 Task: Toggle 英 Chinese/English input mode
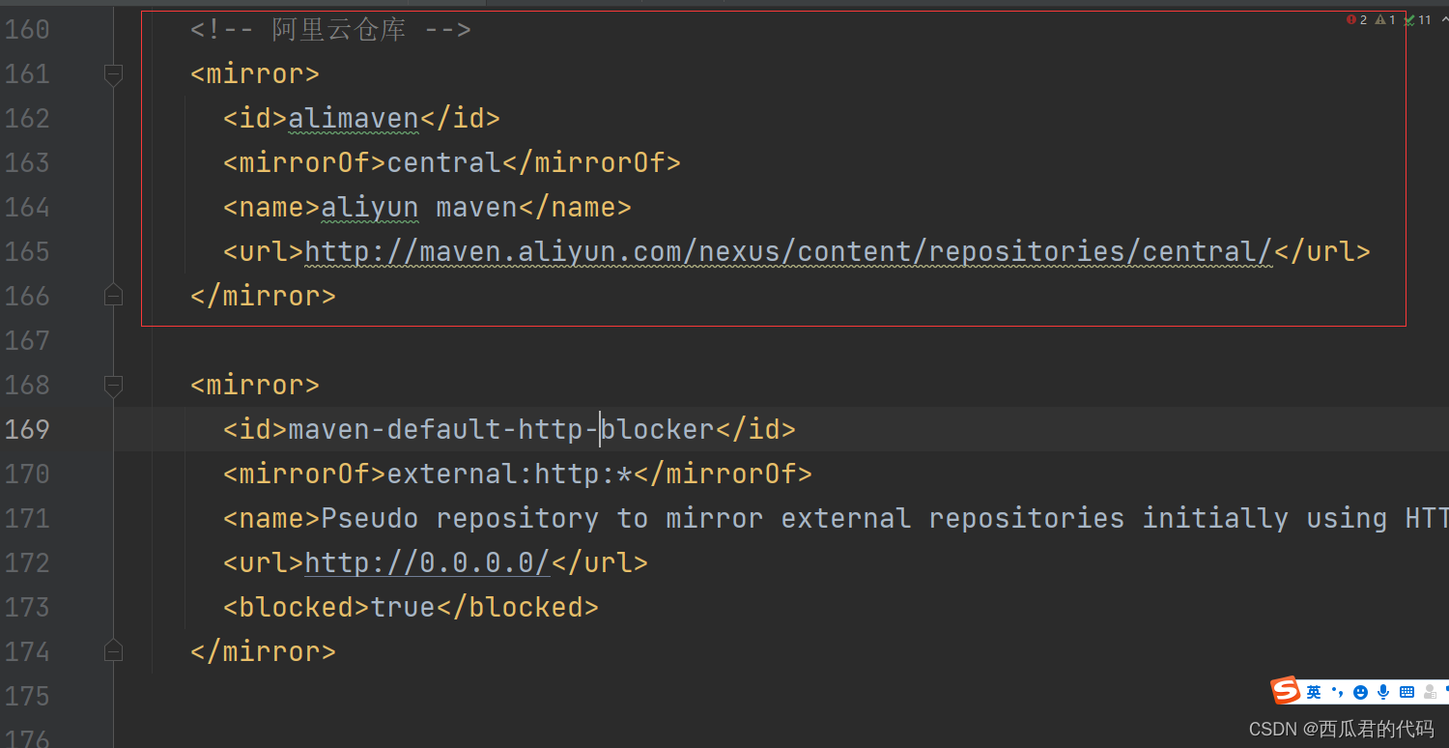[x=1315, y=691]
